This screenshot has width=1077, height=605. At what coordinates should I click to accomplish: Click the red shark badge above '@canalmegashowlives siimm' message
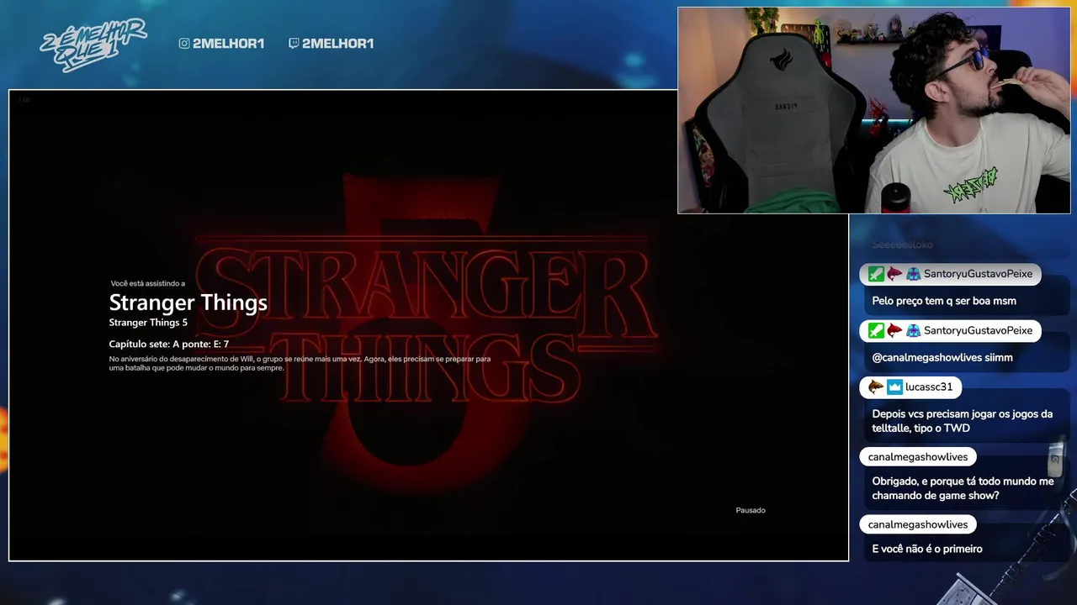click(894, 331)
